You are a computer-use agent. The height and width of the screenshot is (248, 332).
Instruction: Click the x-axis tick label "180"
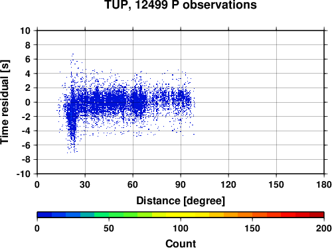tap(324, 184)
